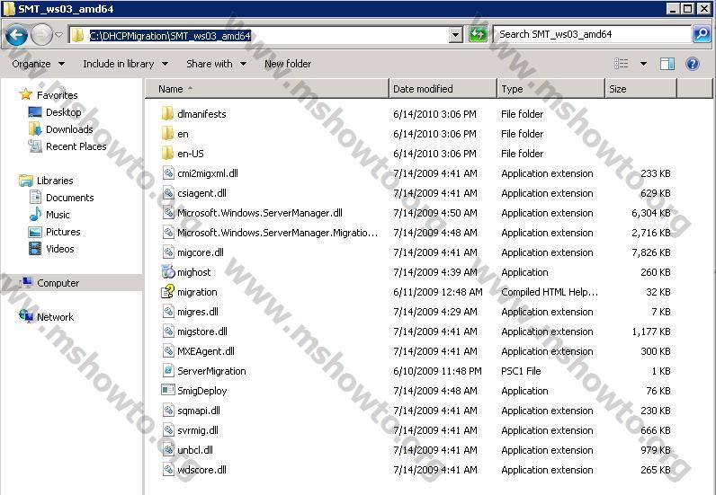Select the Microsoft.Windows.ServerManager.dll file icon
Screen dimensions: 716x495
pyautogui.click(x=168, y=213)
